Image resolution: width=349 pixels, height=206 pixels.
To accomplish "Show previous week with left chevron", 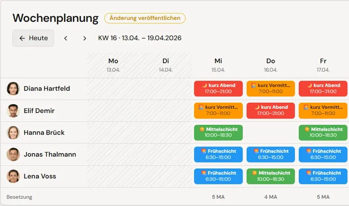I will click(66, 38).
